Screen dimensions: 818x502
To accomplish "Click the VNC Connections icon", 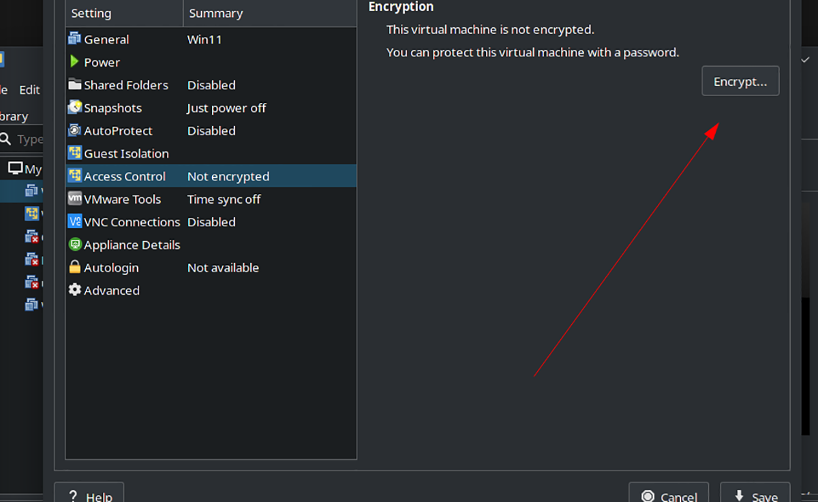I will pyautogui.click(x=74, y=222).
